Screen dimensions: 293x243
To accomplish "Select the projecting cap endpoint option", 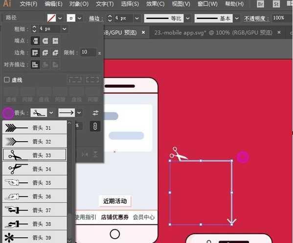I will click(55, 41).
